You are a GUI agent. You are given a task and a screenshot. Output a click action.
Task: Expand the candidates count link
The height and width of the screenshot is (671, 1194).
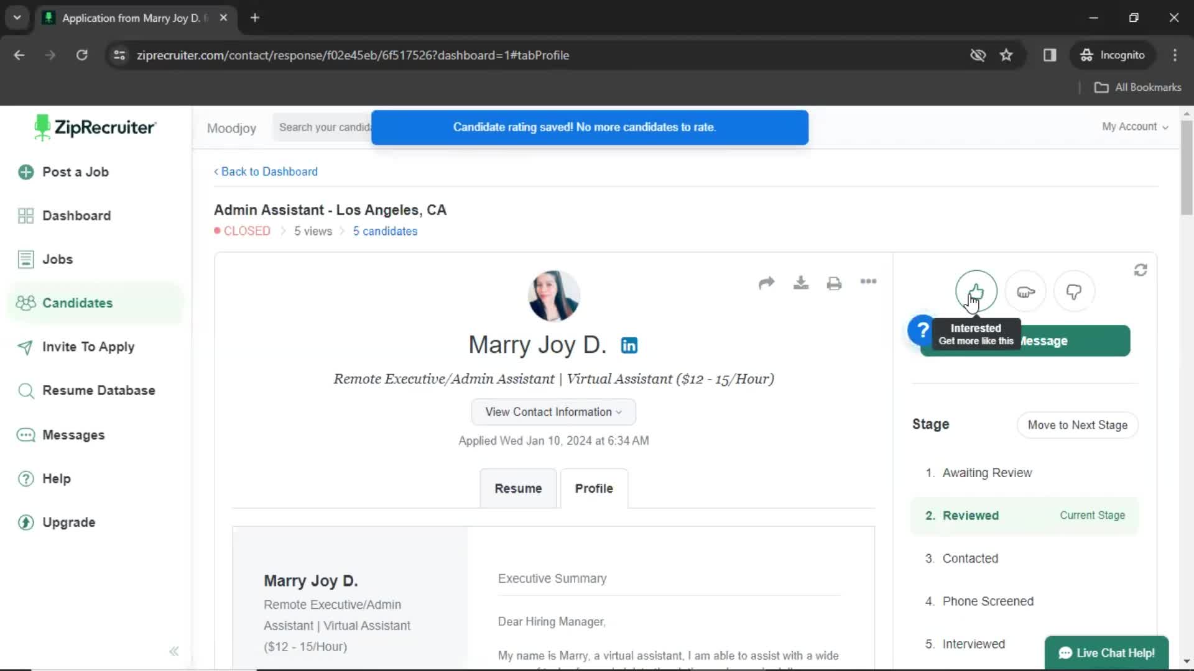pos(384,231)
